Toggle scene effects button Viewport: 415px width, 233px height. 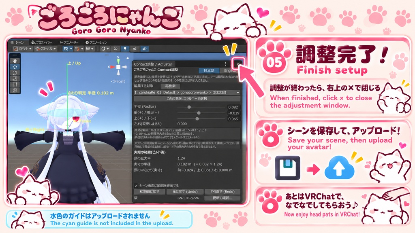point(145,49)
